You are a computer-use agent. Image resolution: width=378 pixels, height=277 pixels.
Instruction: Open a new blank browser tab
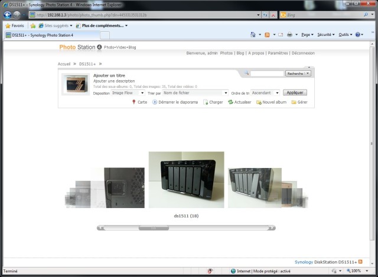105,35
